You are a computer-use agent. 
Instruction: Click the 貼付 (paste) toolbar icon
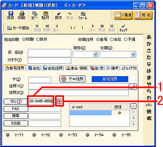click(x=45, y=16)
